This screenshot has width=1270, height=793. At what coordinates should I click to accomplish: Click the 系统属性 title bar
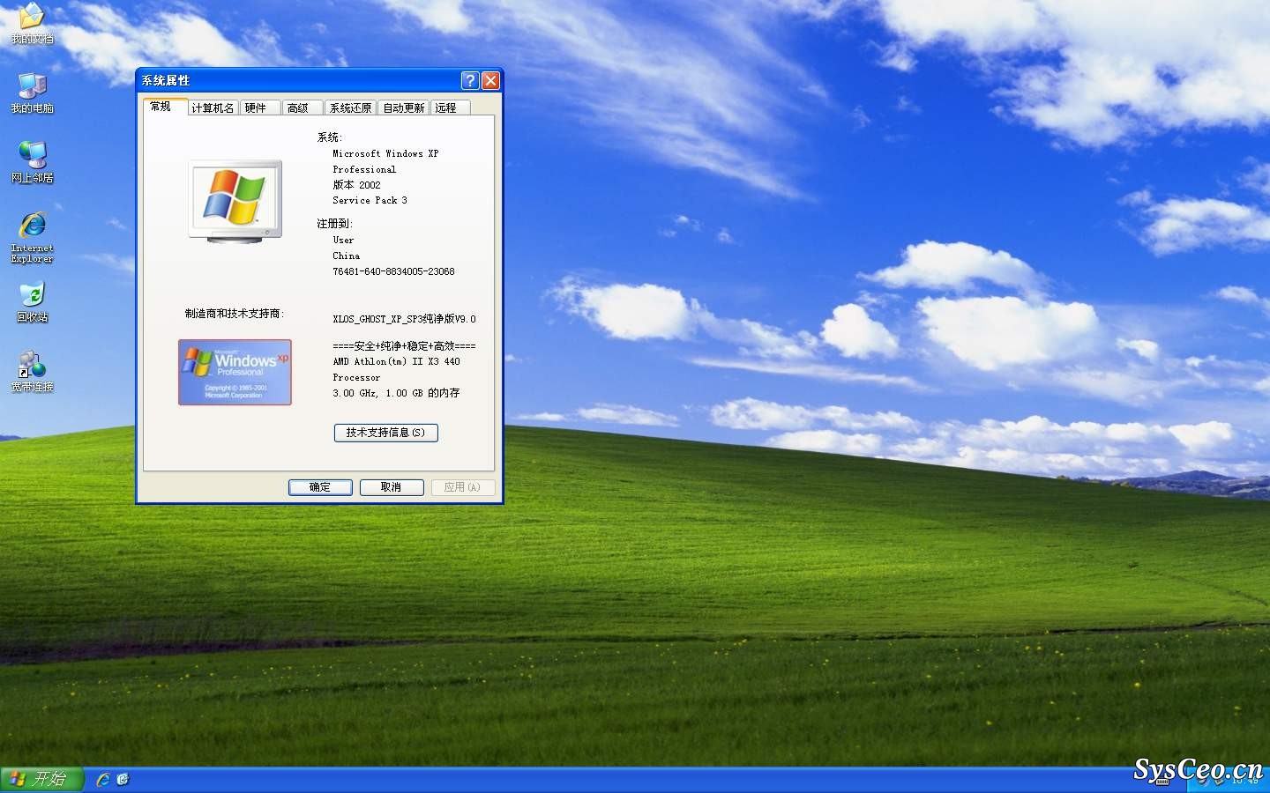(x=300, y=80)
